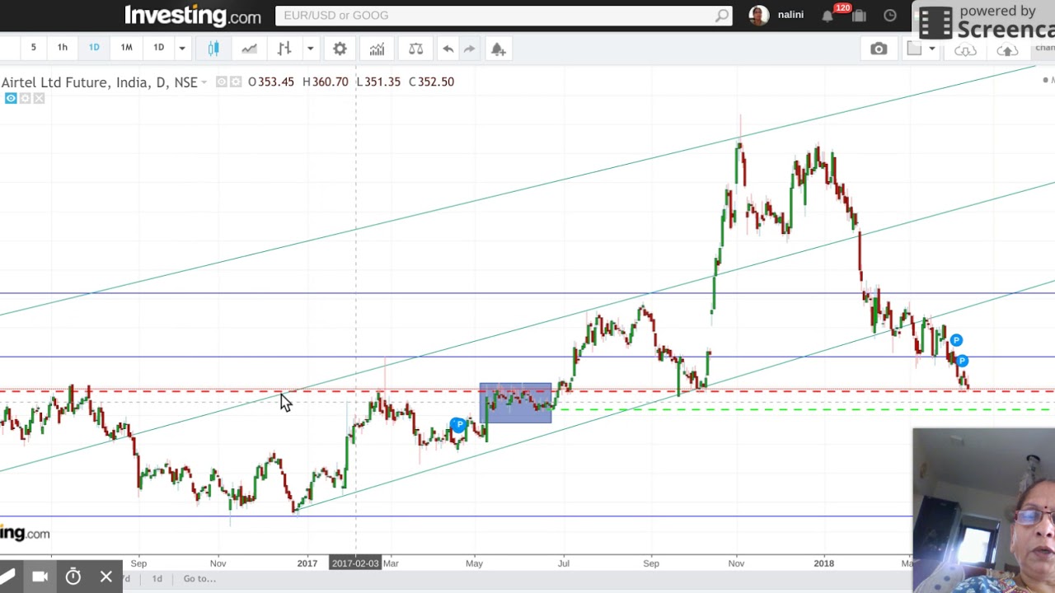Image resolution: width=1055 pixels, height=593 pixels.
Task: Toggle main series visibility eye icon
Action: click(x=221, y=82)
